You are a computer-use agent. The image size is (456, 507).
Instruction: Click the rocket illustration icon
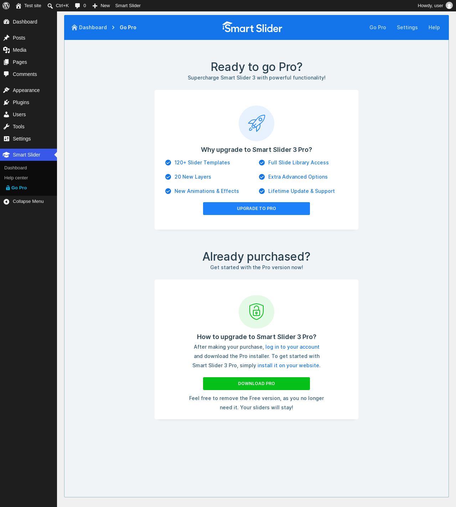tap(256, 123)
